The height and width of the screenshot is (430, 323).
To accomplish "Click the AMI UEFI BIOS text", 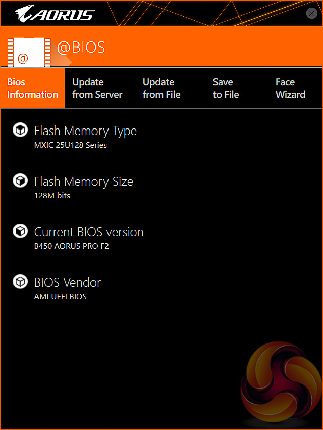I will pyautogui.click(x=61, y=297).
